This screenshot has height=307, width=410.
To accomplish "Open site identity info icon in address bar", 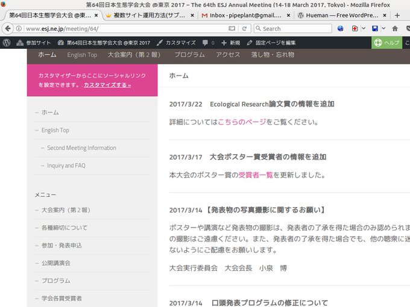I will [19, 28].
